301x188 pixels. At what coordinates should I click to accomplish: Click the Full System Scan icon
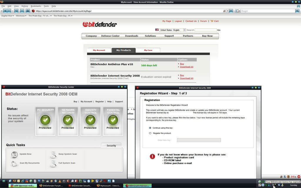pos(53,163)
